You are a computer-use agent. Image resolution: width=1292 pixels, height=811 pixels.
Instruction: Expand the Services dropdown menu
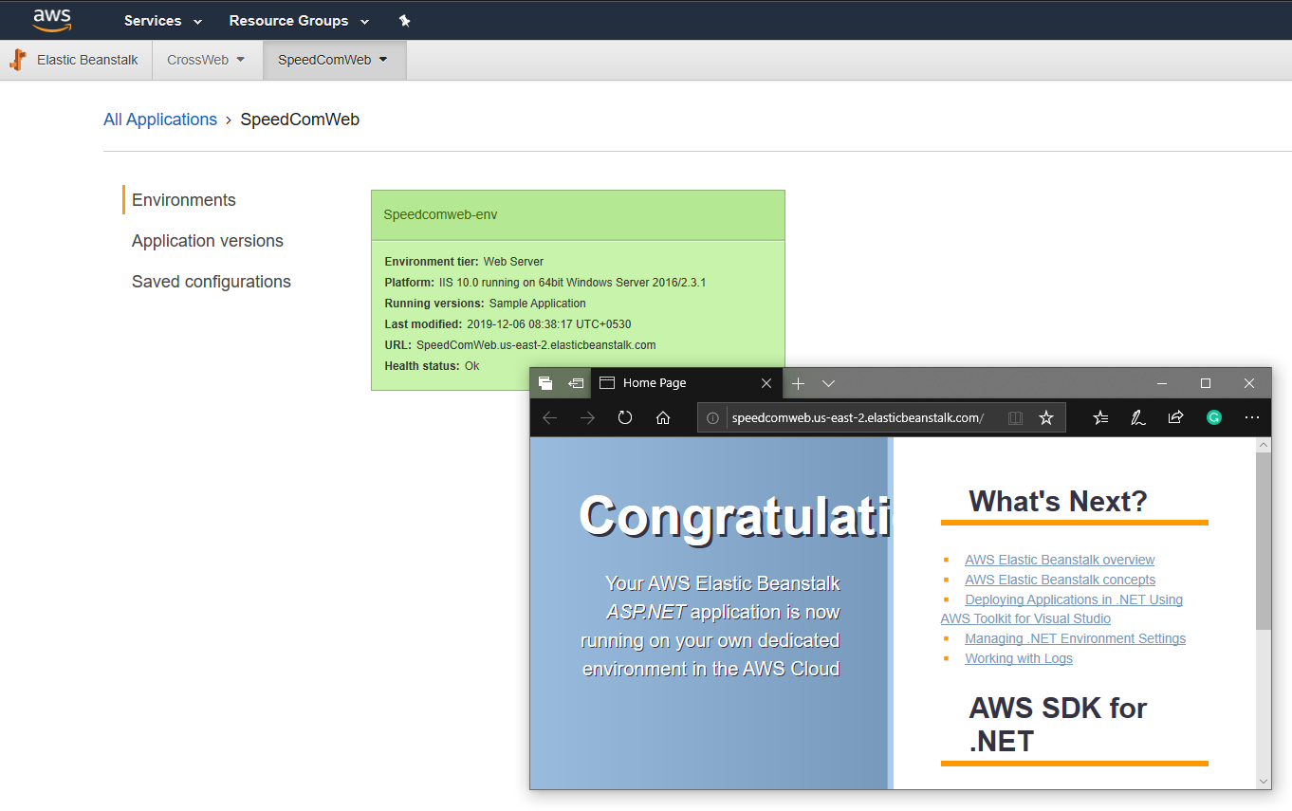coord(162,21)
